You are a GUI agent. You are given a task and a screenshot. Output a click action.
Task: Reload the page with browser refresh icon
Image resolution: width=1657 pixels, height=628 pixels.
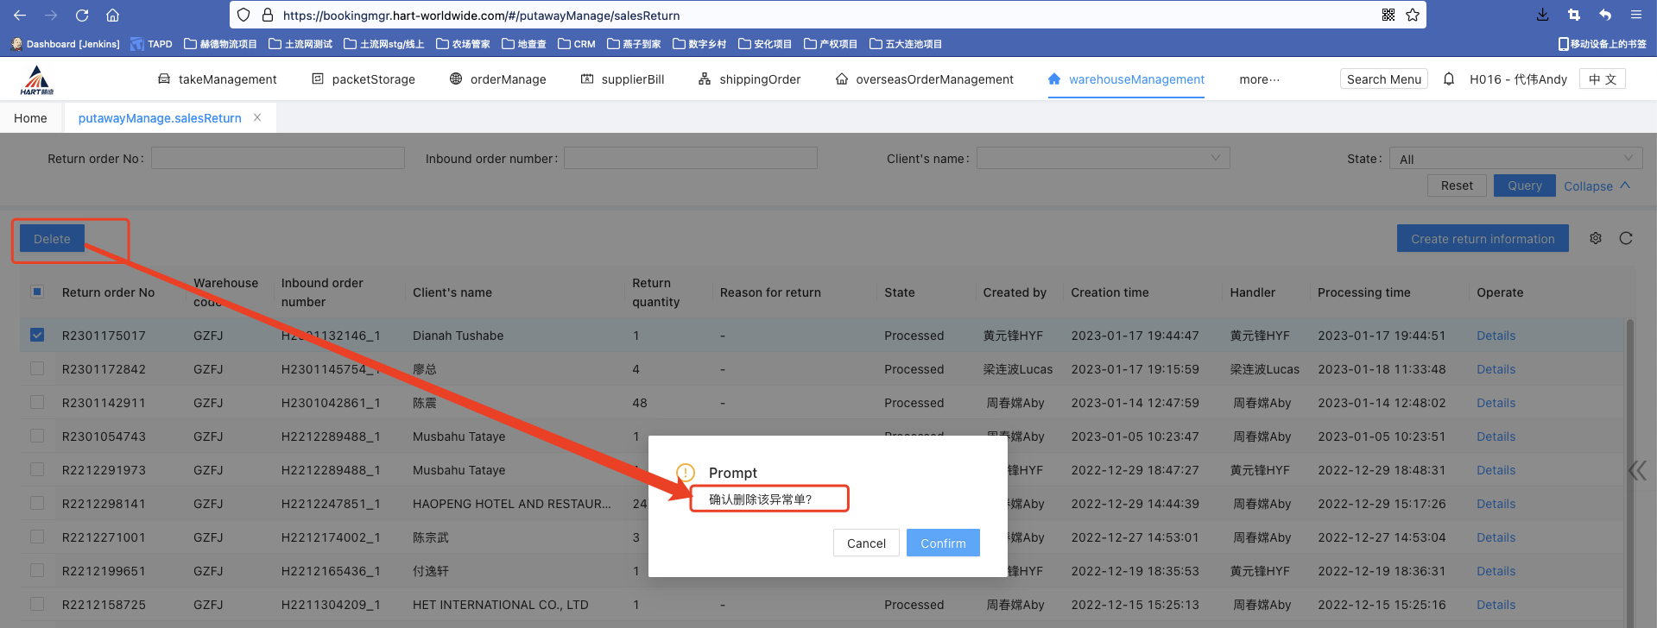click(82, 16)
